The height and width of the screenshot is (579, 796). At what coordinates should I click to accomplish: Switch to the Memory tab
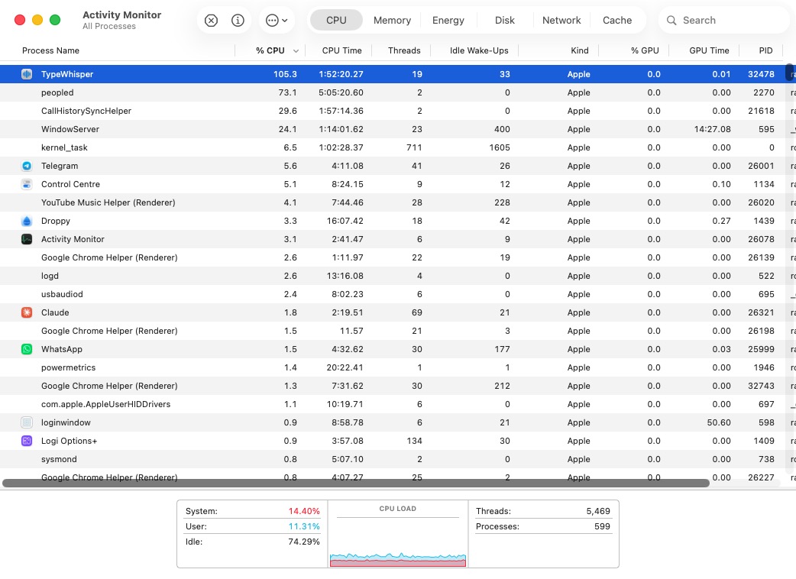[392, 21]
